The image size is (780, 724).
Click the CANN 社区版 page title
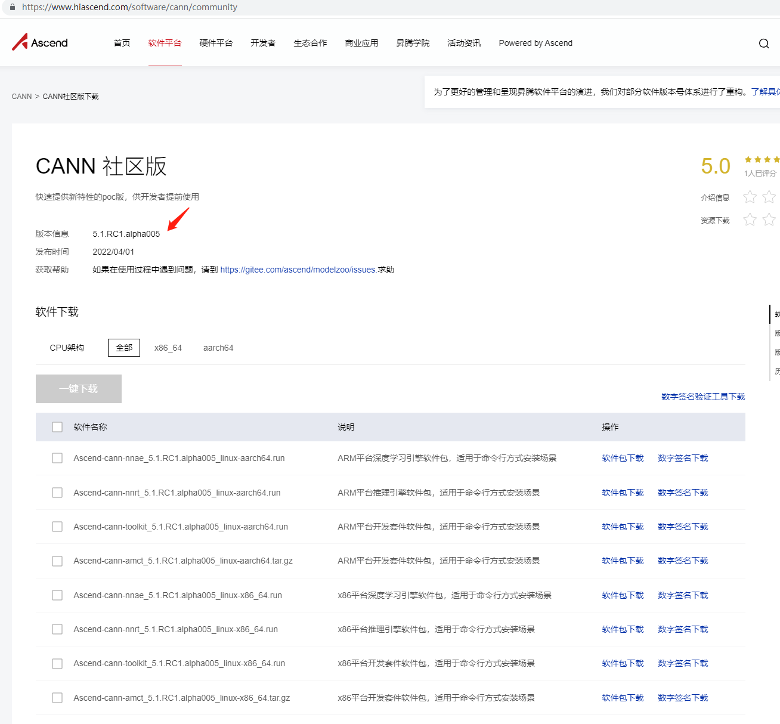(101, 166)
